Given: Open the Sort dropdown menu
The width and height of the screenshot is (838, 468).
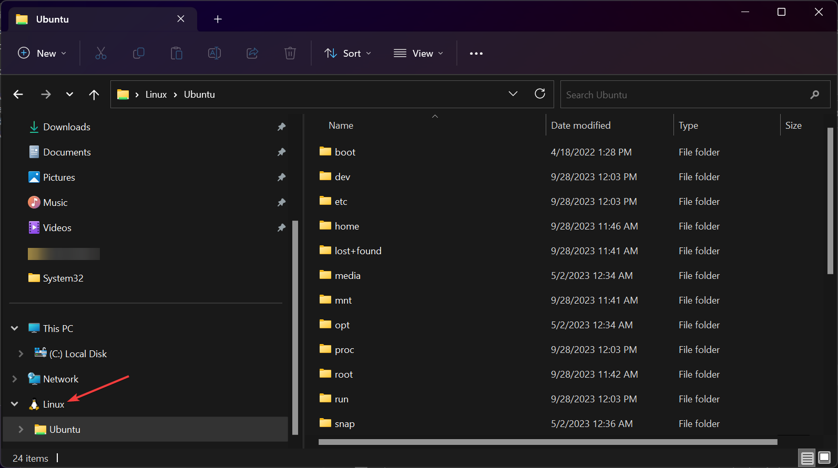Looking at the screenshot, I should (348, 53).
